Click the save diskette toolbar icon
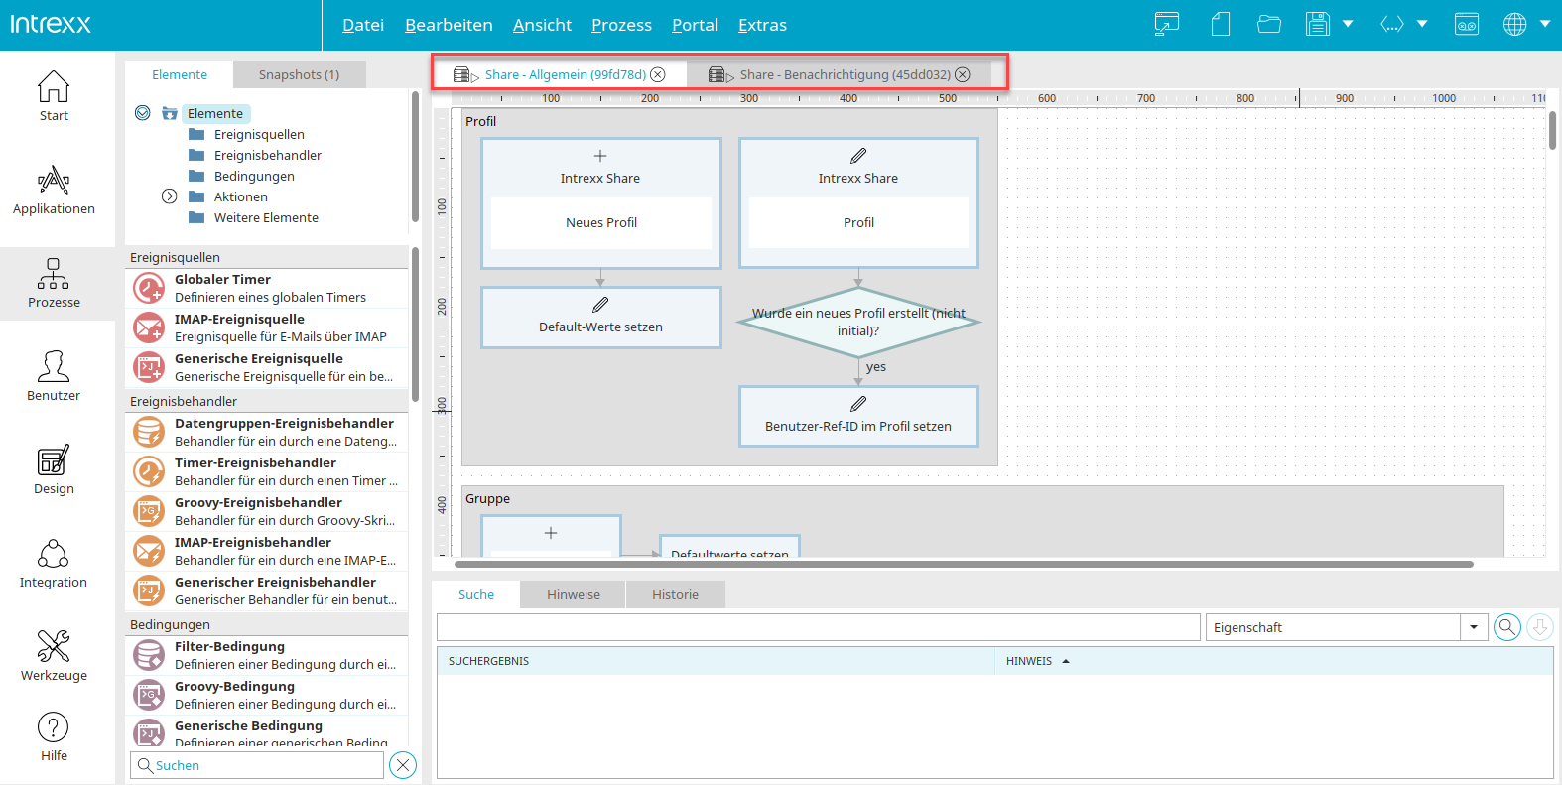 pos(1318,24)
